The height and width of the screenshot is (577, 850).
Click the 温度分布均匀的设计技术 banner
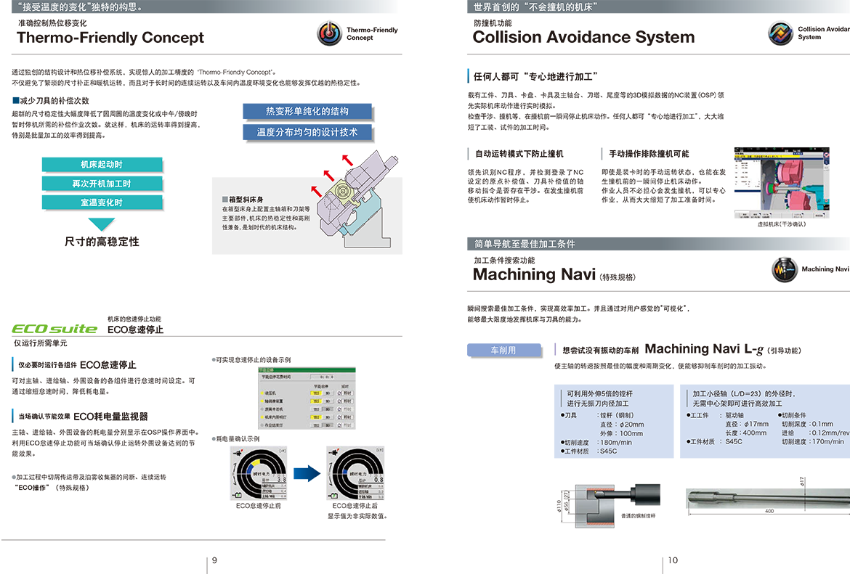[307, 132]
